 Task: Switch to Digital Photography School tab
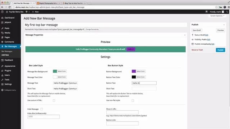coord(48,3)
